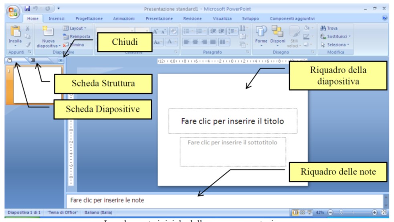Center the text in Paragrafo group
394x222 pixels.
click(195, 42)
